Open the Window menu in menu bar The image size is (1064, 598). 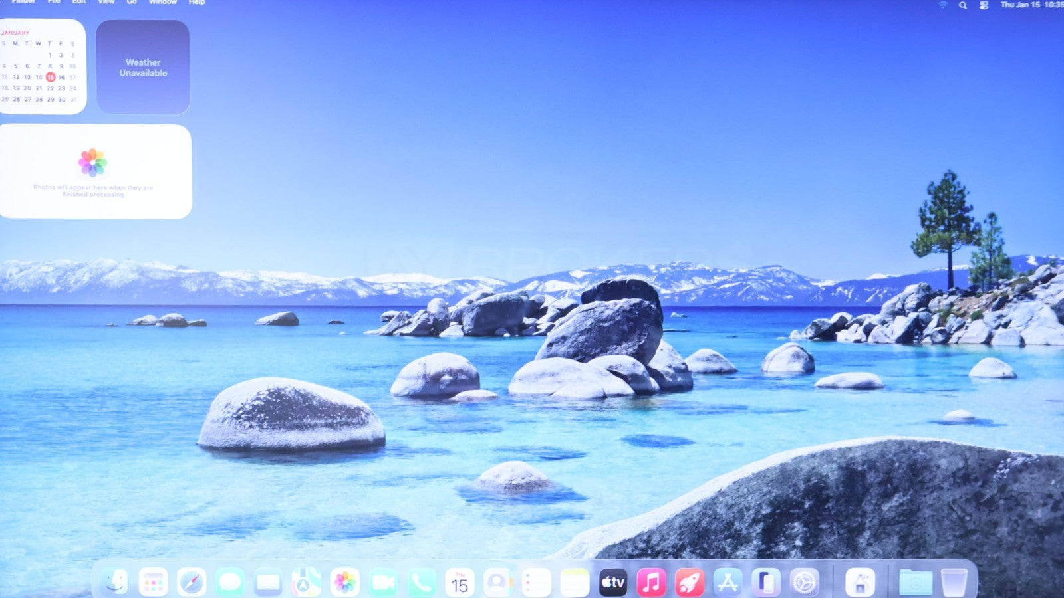(163, 2)
